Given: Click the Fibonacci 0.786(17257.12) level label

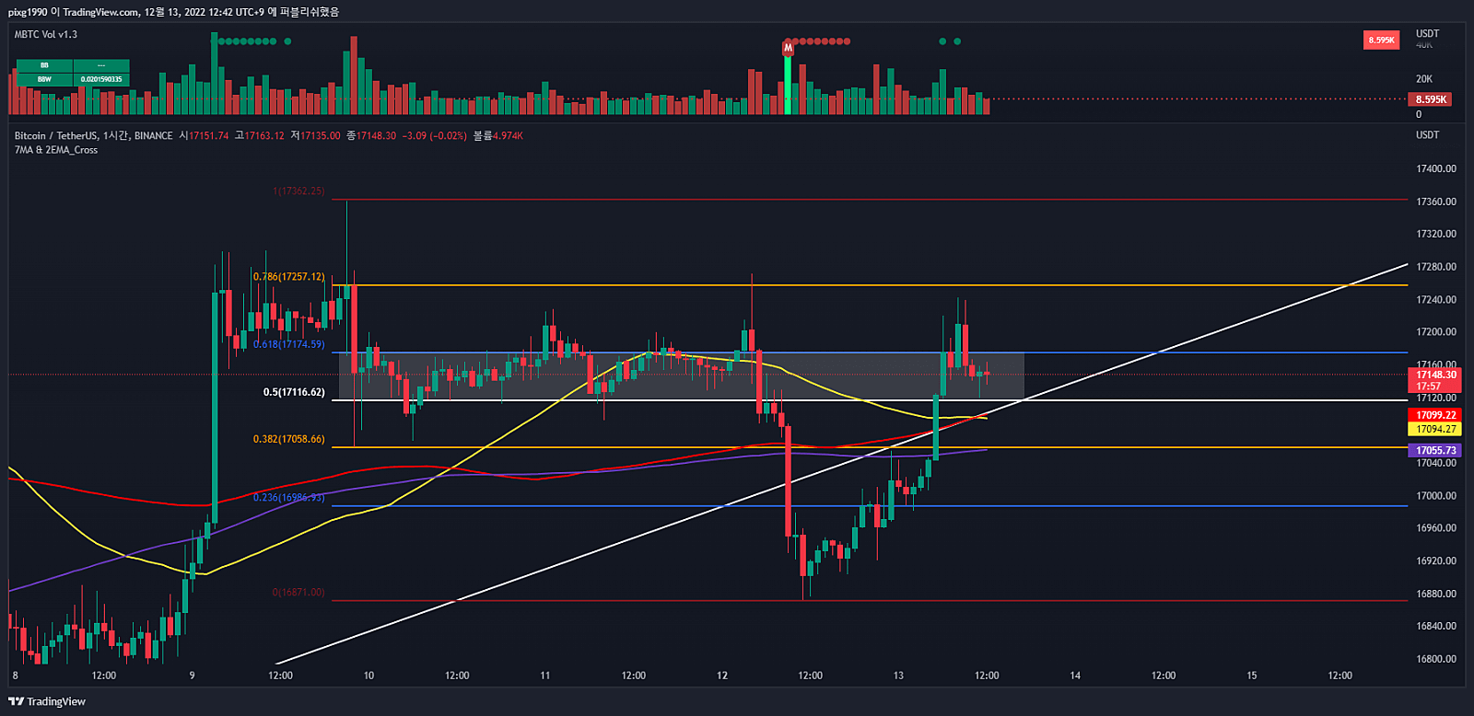Looking at the screenshot, I should [x=289, y=276].
